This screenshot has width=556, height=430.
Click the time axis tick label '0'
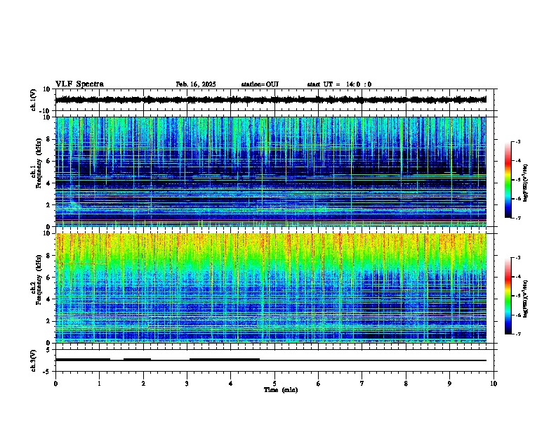[55, 384]
